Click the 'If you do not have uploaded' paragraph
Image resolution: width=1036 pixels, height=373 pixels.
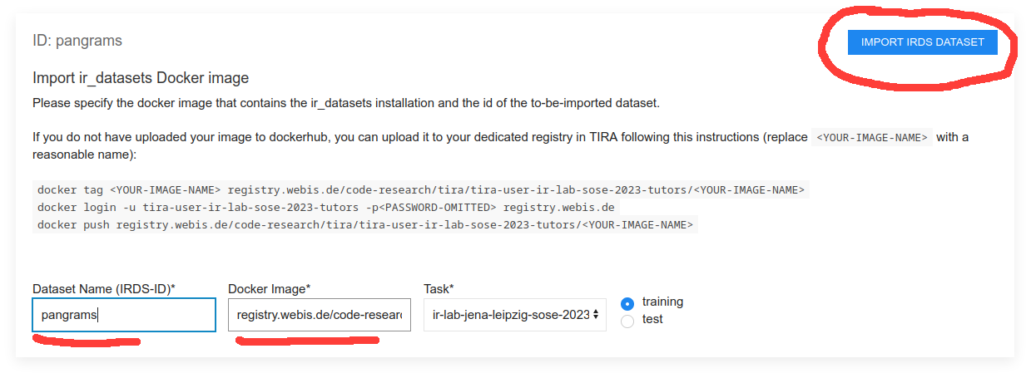pyautogui.click(x=500, y=145)
